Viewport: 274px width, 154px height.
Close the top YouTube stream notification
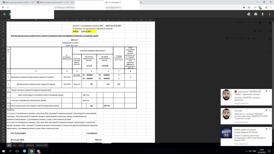coord(270,91)
